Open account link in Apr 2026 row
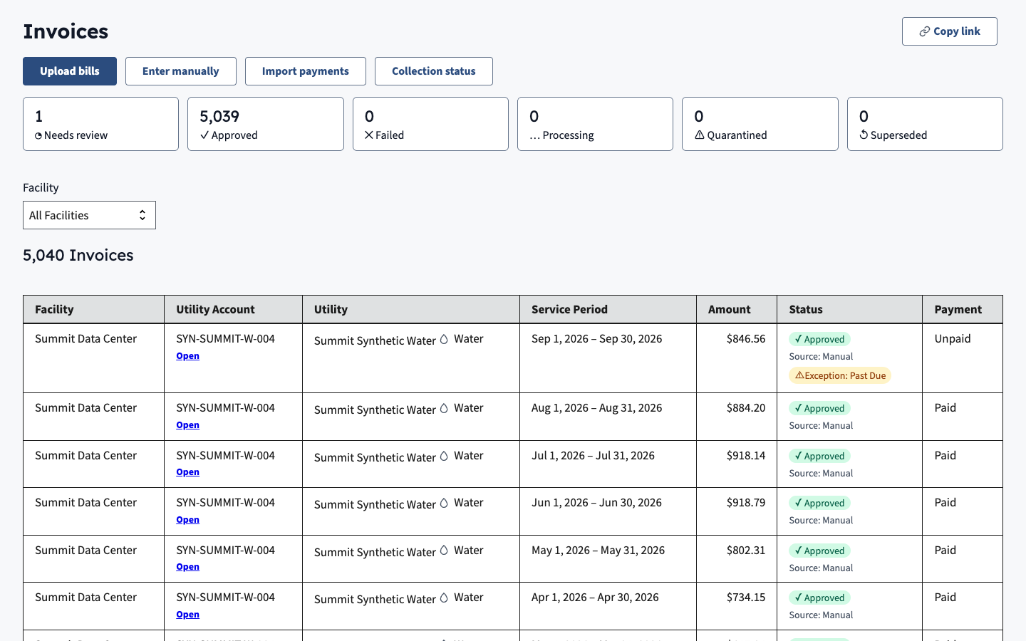The width and height of the screenshot is (1026, 641). (x=187, y=615)
